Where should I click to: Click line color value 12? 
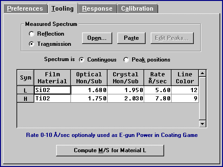[x=185, y=90]
